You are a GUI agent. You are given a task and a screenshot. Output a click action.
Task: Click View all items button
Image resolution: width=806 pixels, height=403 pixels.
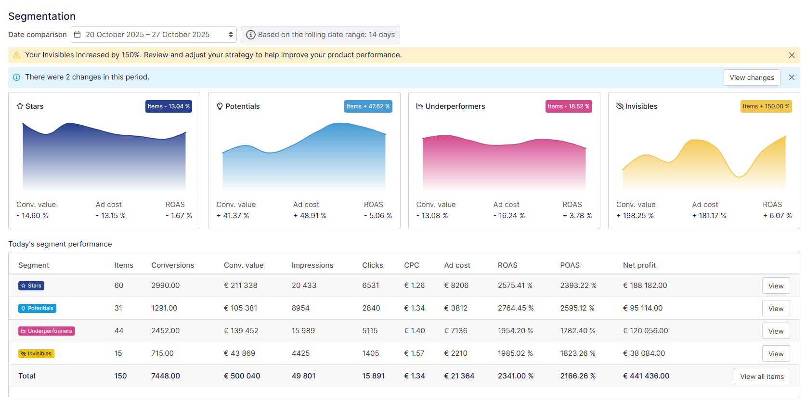point(762,377)
